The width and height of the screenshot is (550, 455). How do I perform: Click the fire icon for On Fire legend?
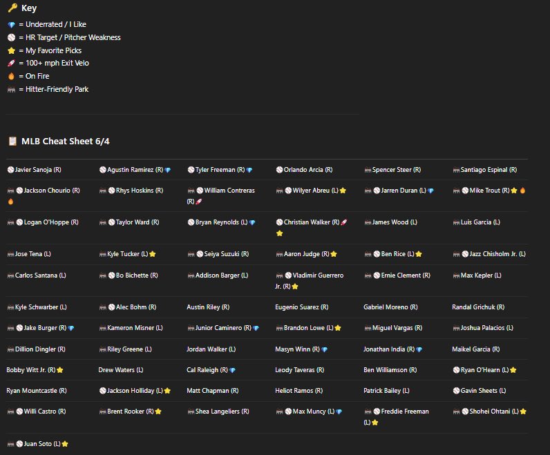[x=11, y=76]
